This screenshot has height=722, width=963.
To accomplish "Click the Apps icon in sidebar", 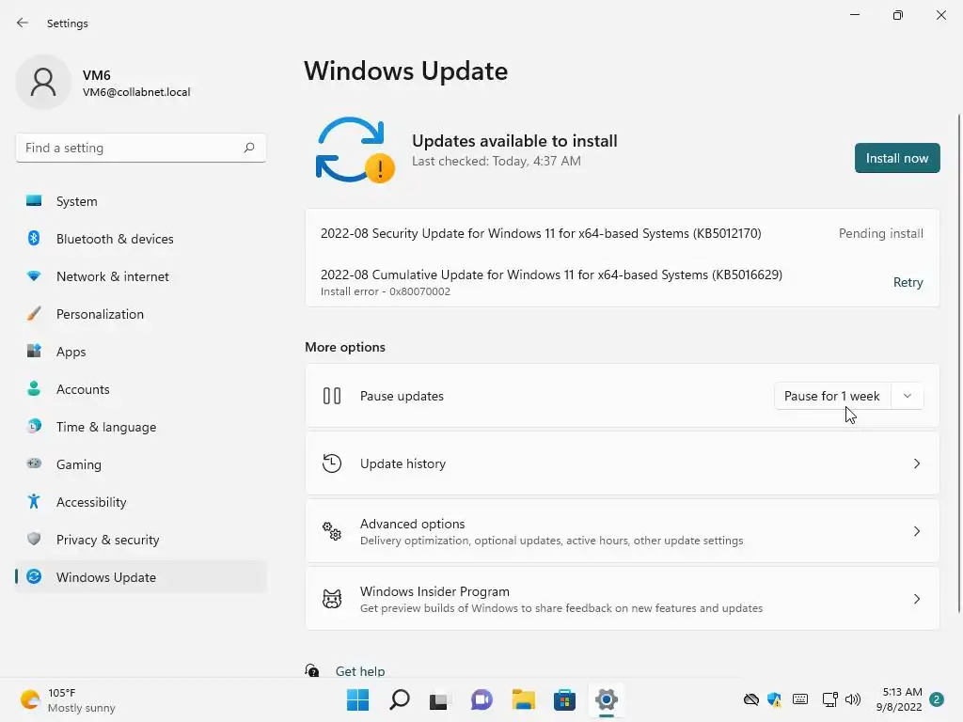I will 34,352.
